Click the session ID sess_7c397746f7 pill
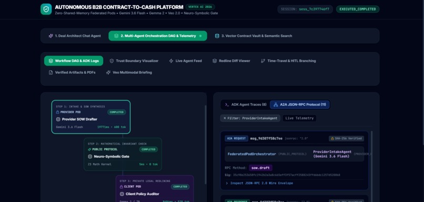This screenshot has height=202, width=424. tap(305, 9)
